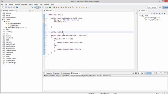Toggle Hide Non-Public Members in Outline
Viewport: 168px width, 94px height.
[x=162, y=13]
